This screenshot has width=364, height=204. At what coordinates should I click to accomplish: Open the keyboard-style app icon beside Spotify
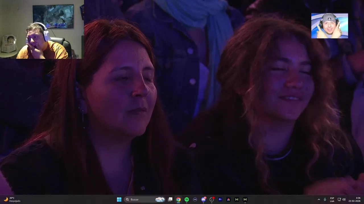pyautogui.click(x=195, y=199)
